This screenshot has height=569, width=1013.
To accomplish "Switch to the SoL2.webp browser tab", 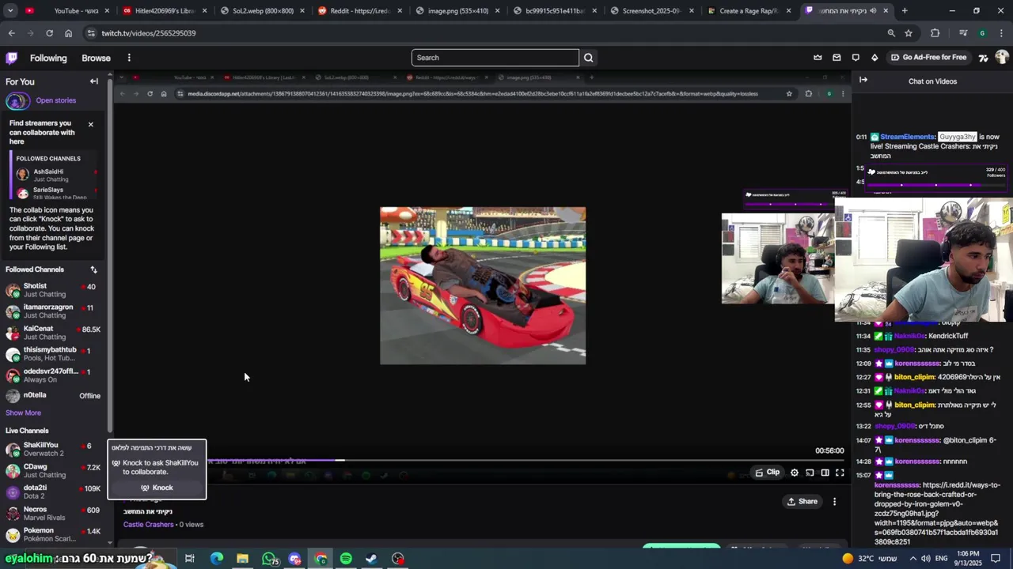I will tap(263, 11).
